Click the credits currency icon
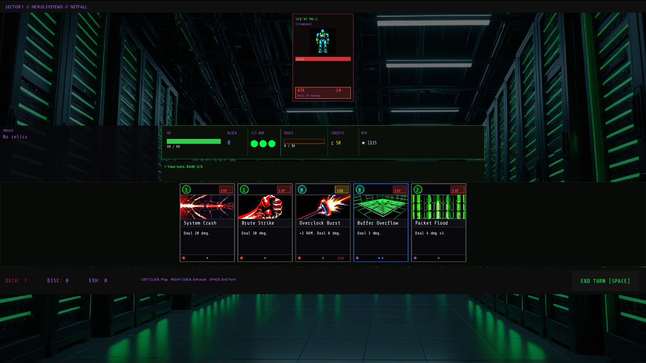 pyautogui.click(x=332, y=143)
